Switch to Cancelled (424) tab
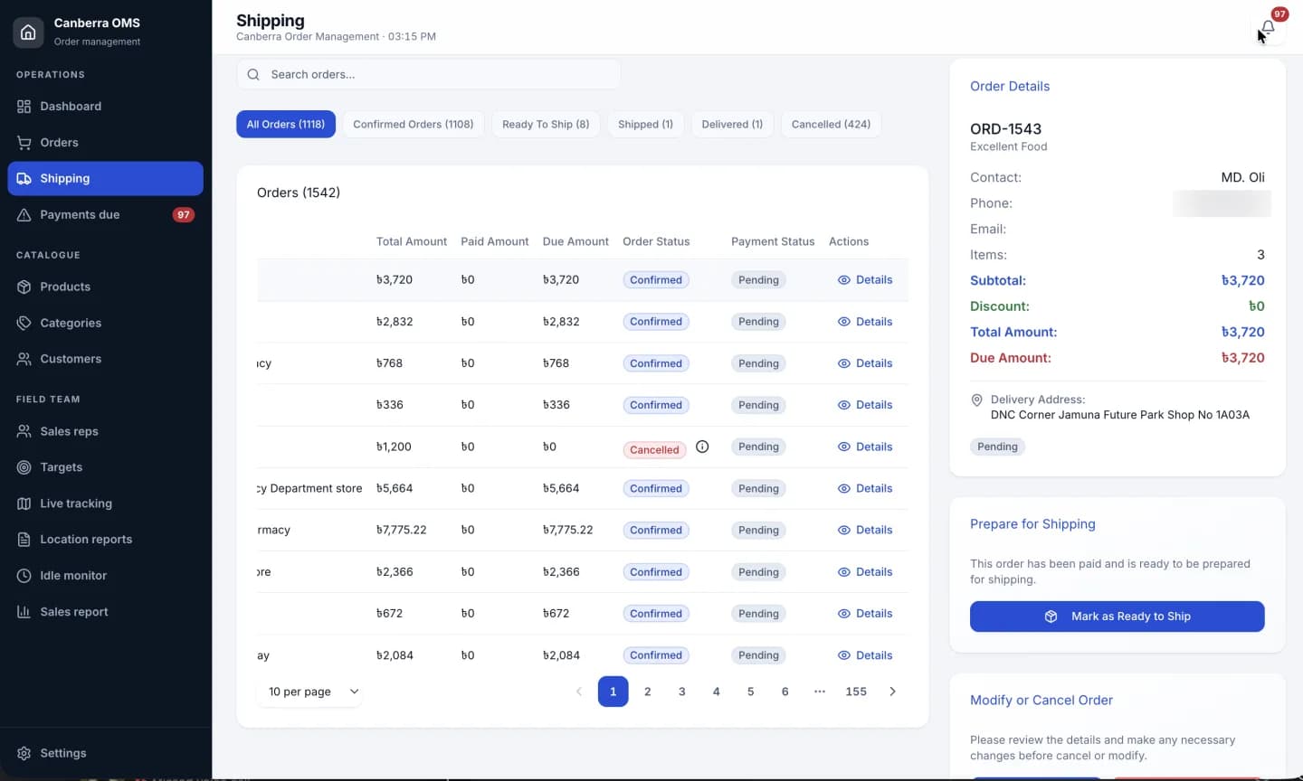This screenshot has width=1303, height=781. point(831,125)
